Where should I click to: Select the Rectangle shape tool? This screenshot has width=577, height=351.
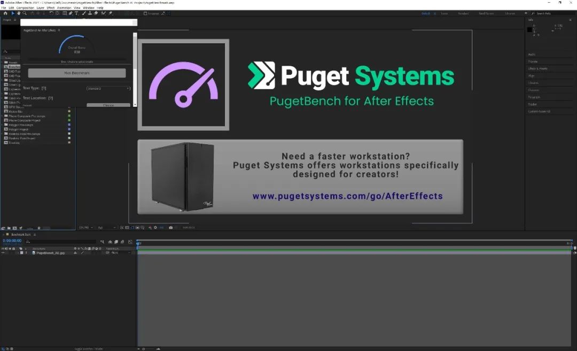[x=64, y=13]
